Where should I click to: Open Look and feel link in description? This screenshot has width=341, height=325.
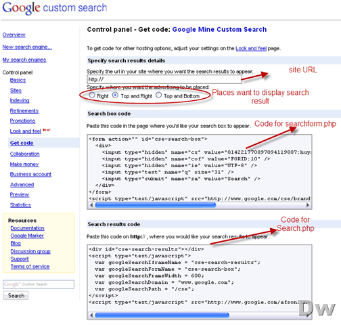tap(251, 49)
